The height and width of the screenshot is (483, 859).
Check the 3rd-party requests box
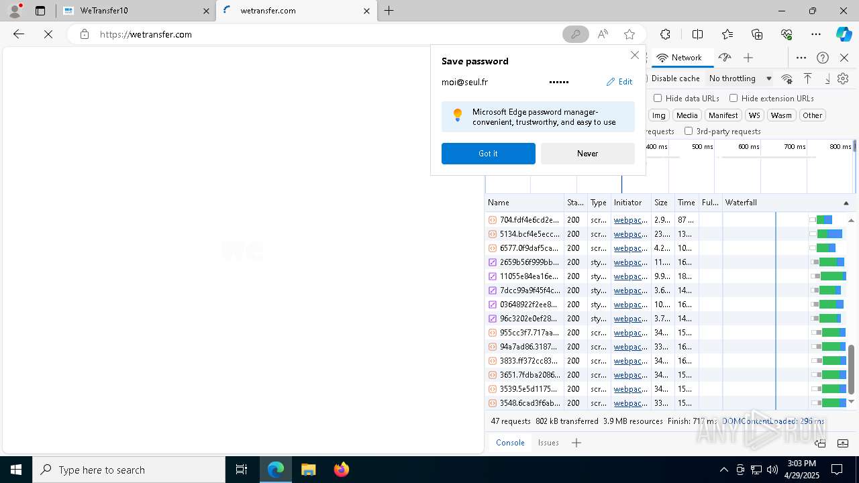point(689,131)
